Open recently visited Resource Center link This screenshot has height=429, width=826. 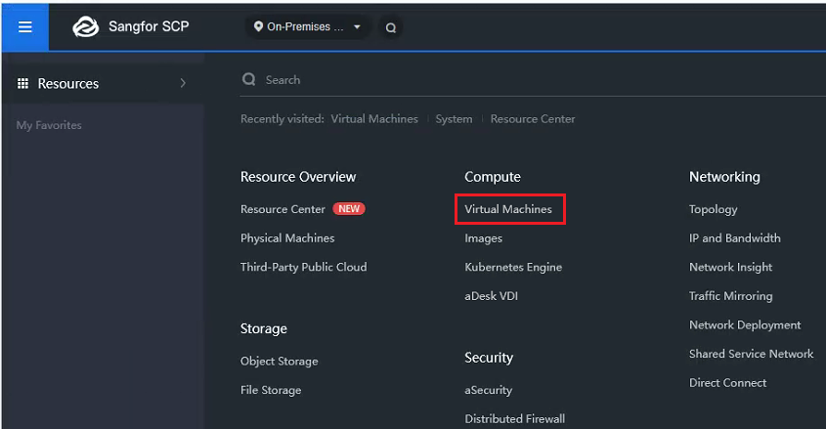[x=533, y=119]
